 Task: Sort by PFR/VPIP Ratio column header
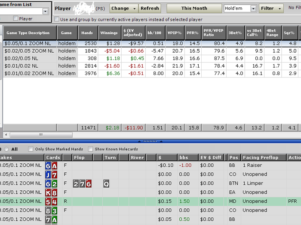pos(214,33)
